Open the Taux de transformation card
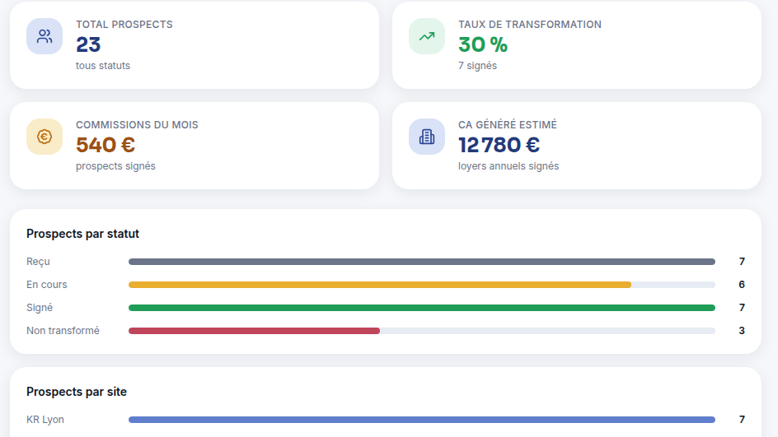Viewport: 778px width, 437px height. [577, 45]
